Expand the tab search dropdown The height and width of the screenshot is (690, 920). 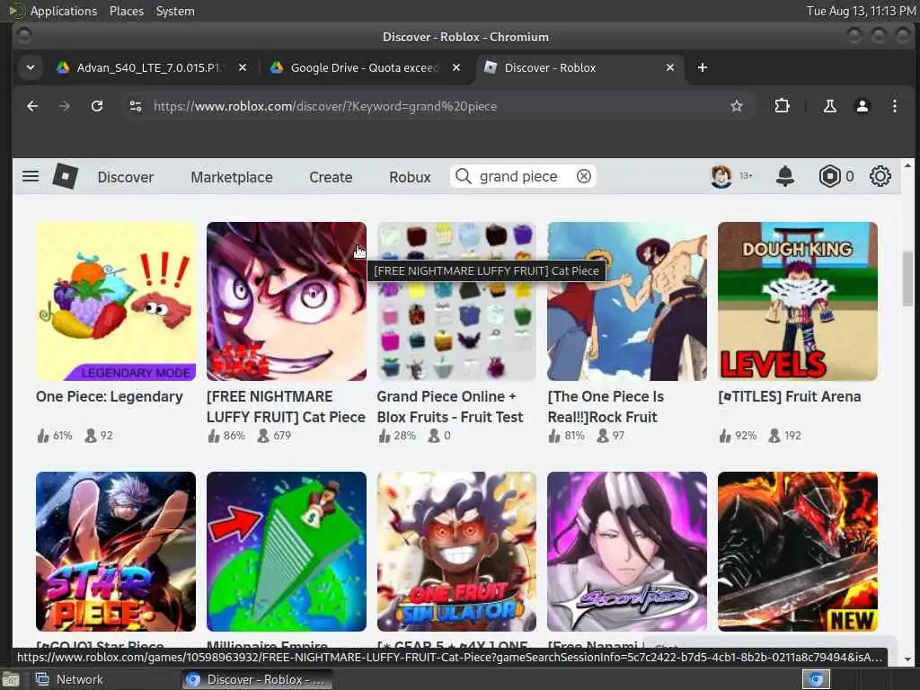[31, 67]
